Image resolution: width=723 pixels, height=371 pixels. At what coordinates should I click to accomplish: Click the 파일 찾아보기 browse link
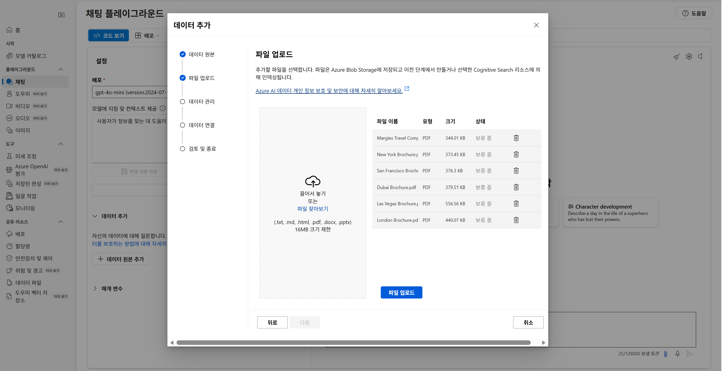(313, 209)
